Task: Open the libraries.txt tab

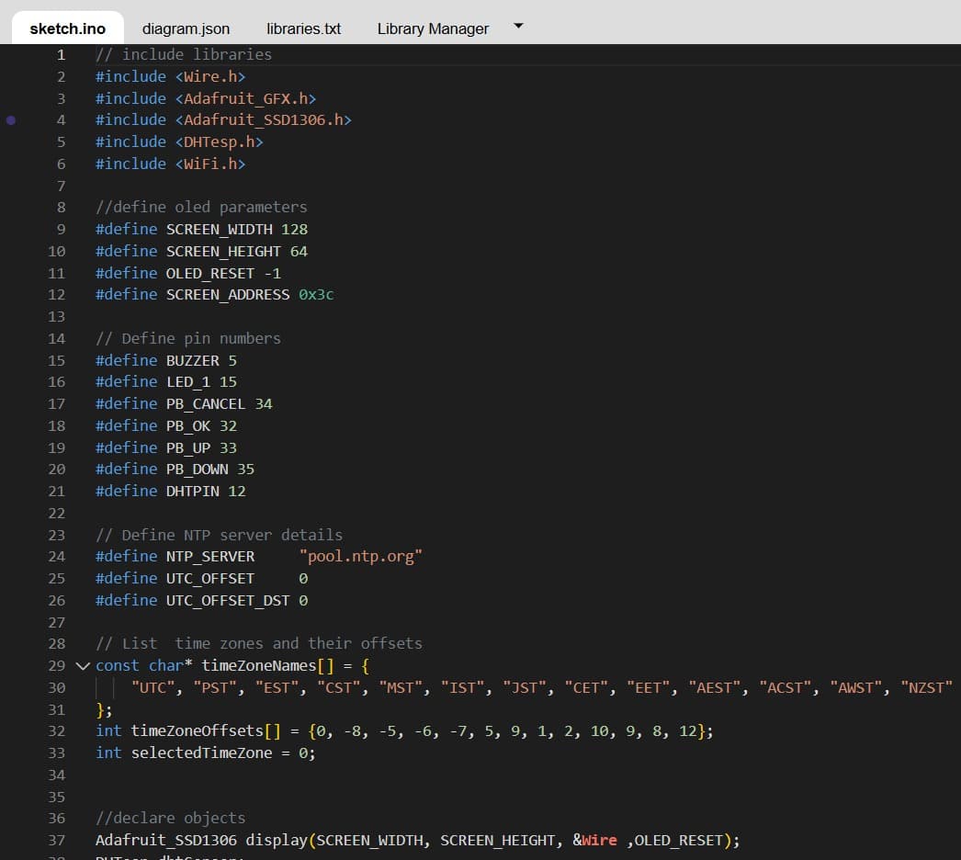Action: (303, 28)
